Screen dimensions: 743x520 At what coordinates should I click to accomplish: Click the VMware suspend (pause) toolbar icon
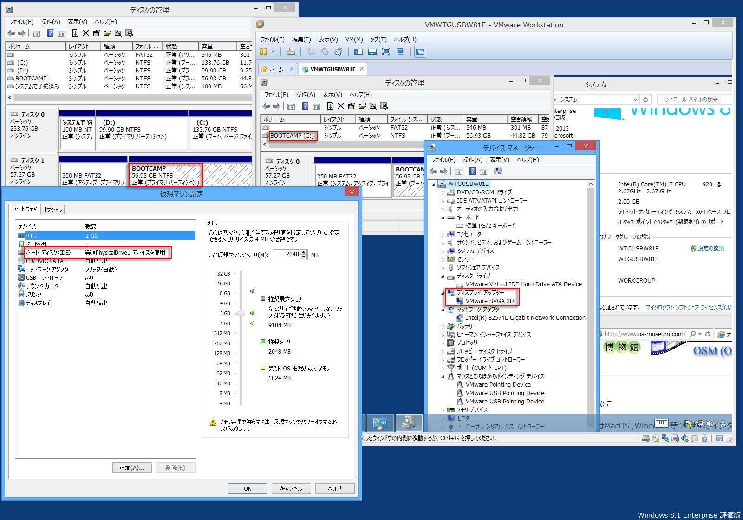coord(263,52)
